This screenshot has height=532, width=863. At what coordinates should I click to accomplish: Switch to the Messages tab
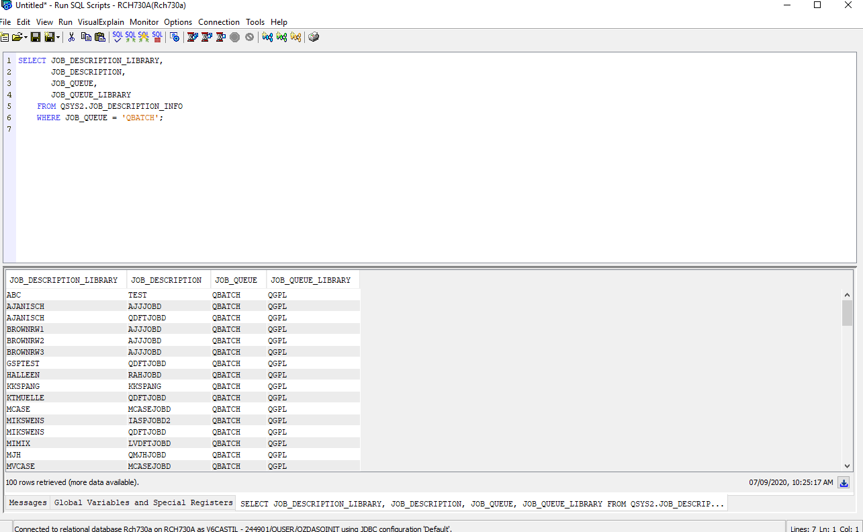click(28, 502)
